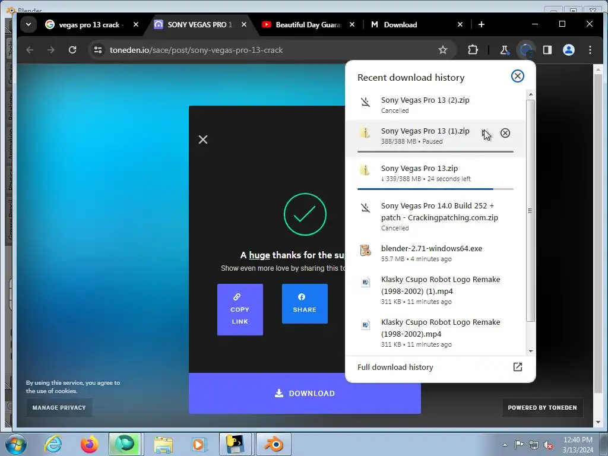Image resolution: width=608 pixels, height=456 pixels.
Task: Bookmark this page with the star
Action: coord(442,50)
